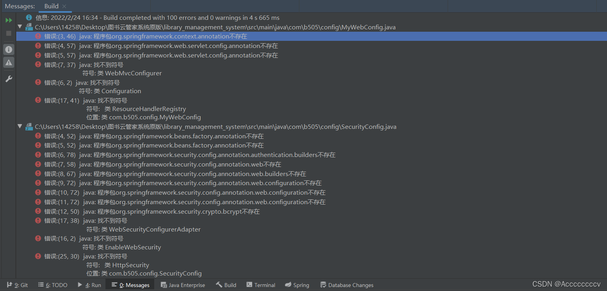Viewport: 607px width, 291px height.
Task: Click the info icon beside Build completed message
Action: (29, 17)
